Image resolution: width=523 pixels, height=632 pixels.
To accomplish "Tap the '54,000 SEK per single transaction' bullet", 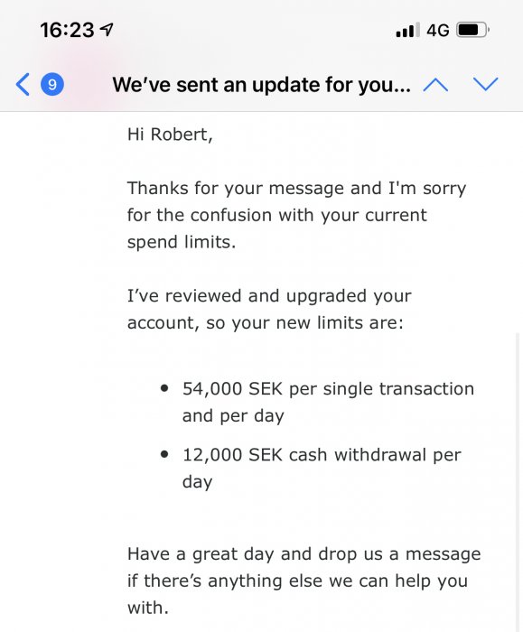I will (328, 402).
